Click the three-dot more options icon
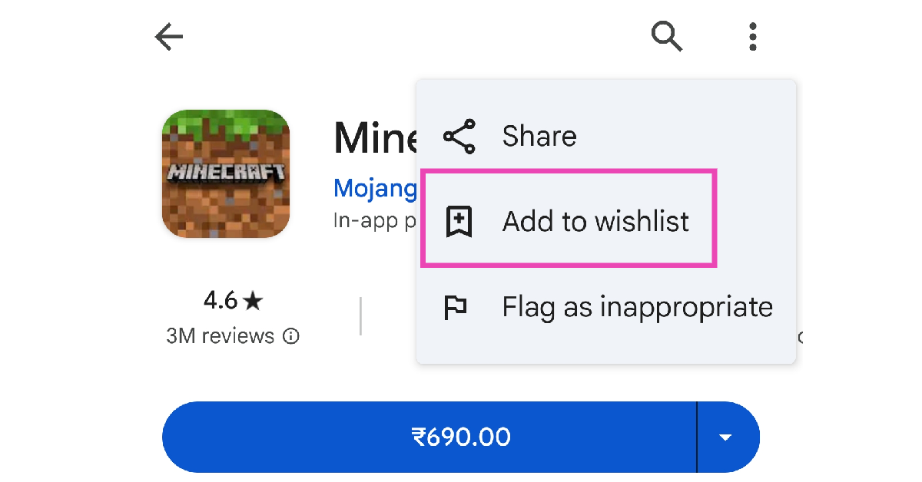 tap(753, 36)
